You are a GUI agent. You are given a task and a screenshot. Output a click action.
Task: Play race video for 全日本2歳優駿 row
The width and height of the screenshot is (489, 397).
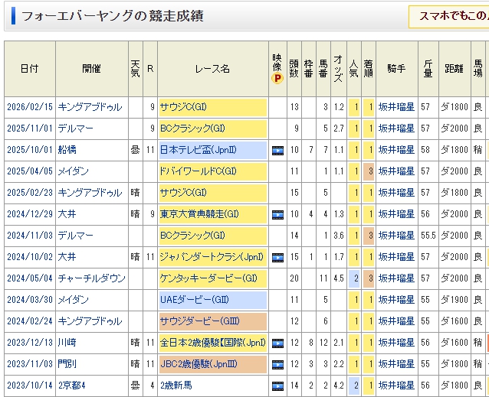(x=277, y=343)
